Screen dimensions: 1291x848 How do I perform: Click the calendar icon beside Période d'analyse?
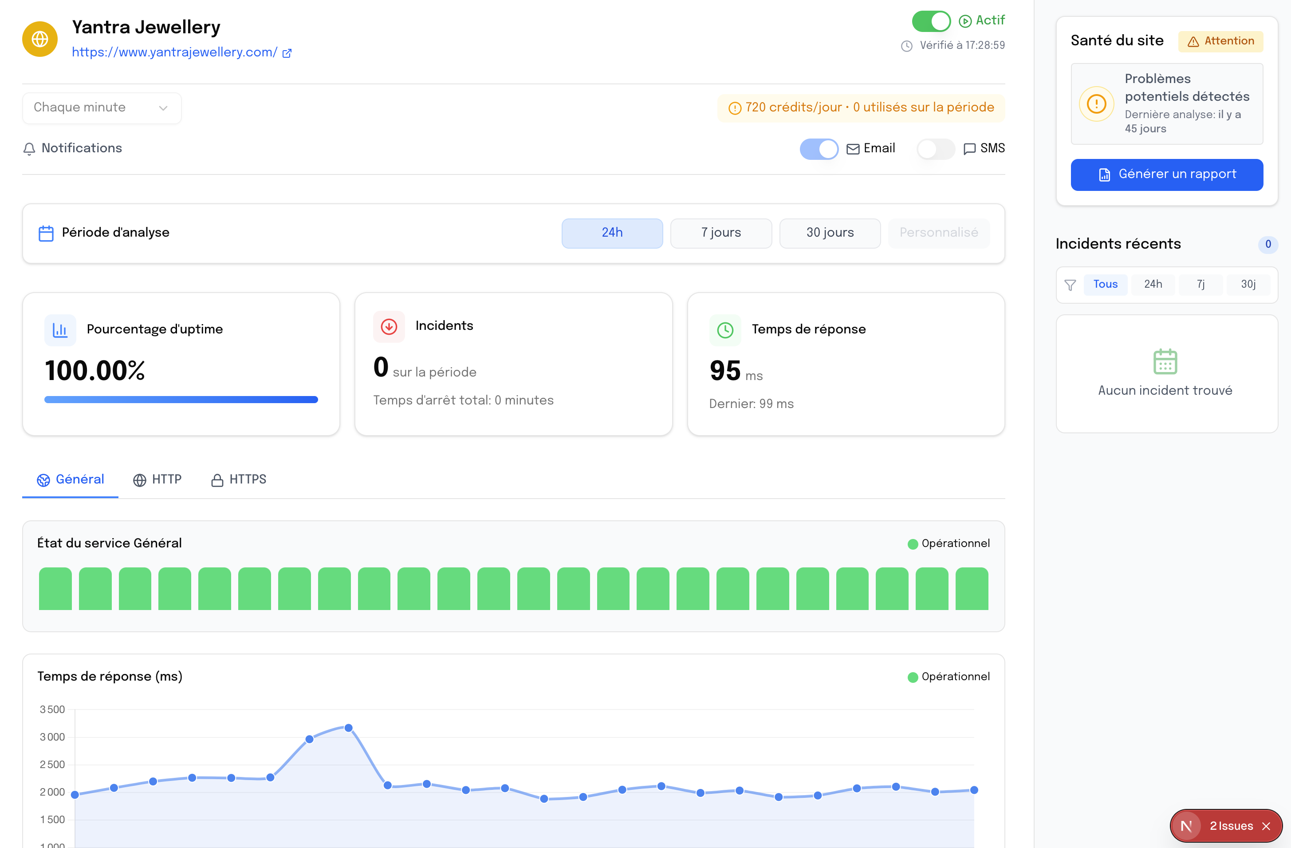tap(46, 234)
